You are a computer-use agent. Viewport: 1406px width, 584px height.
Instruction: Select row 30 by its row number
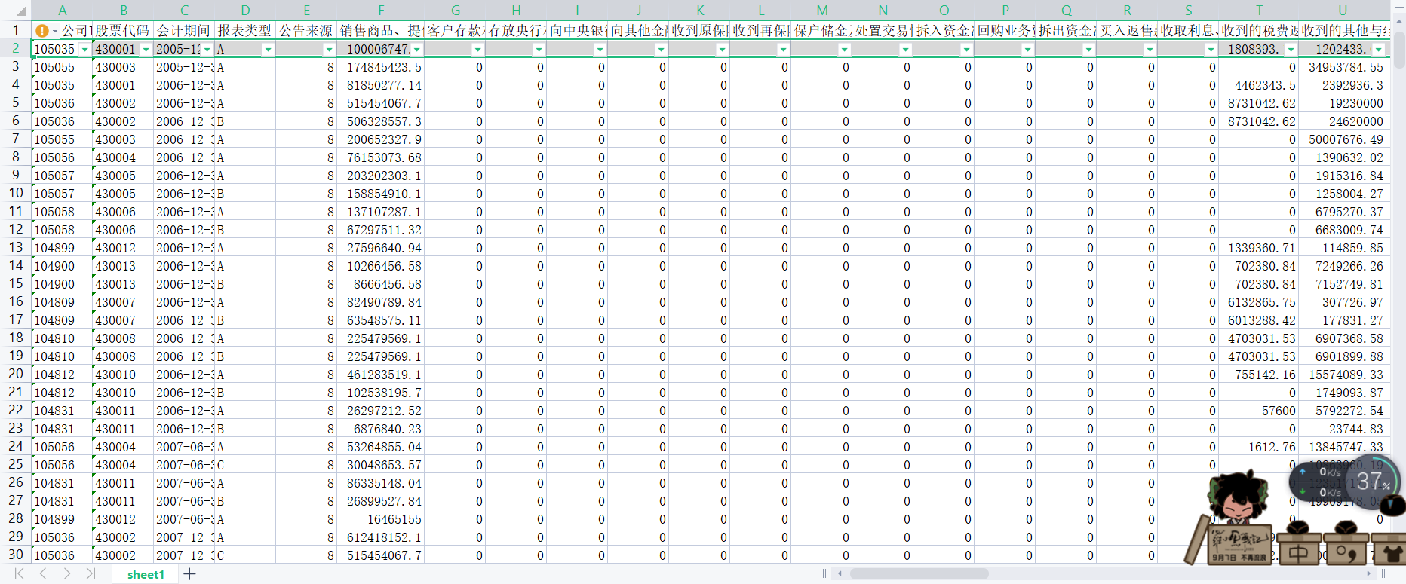pyautogui.click(x=16, y=555)
